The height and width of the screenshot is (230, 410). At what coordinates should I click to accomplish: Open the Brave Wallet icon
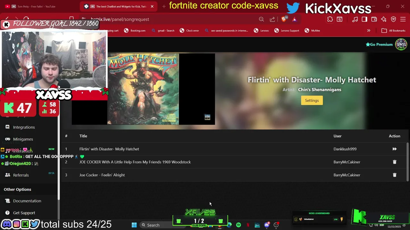(x=374, y=19)
